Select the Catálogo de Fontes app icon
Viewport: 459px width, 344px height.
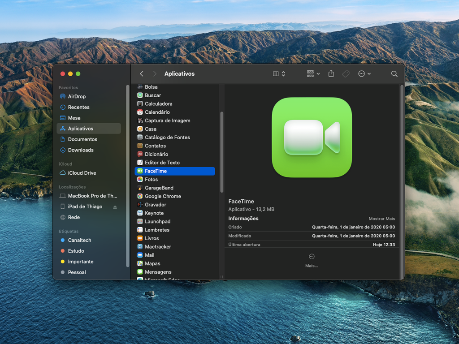[x=140, y=137]
